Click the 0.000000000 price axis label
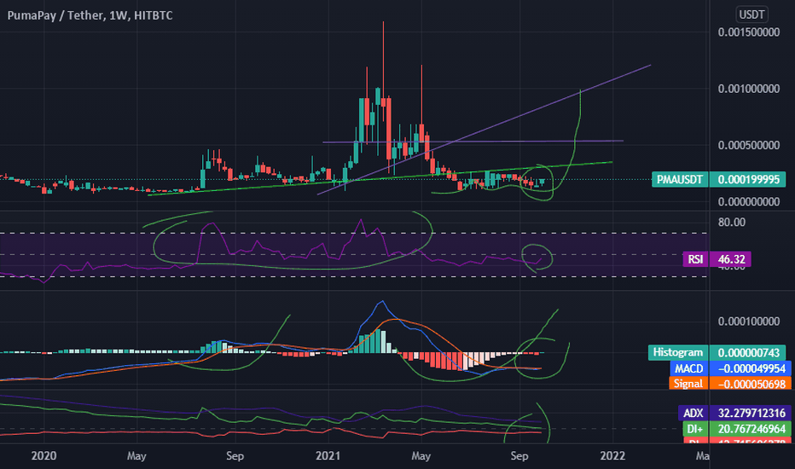Image resolution: width=795 pixels, height=469 pixels. click(x=749, y=202)
